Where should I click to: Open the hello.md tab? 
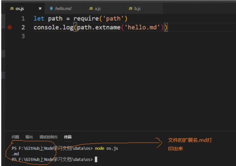64,8
